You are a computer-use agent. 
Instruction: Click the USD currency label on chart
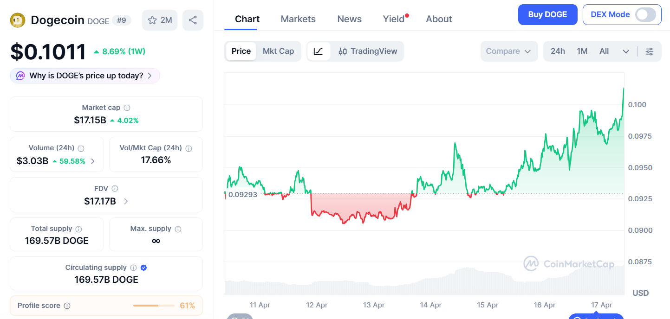tap(641, 293)
